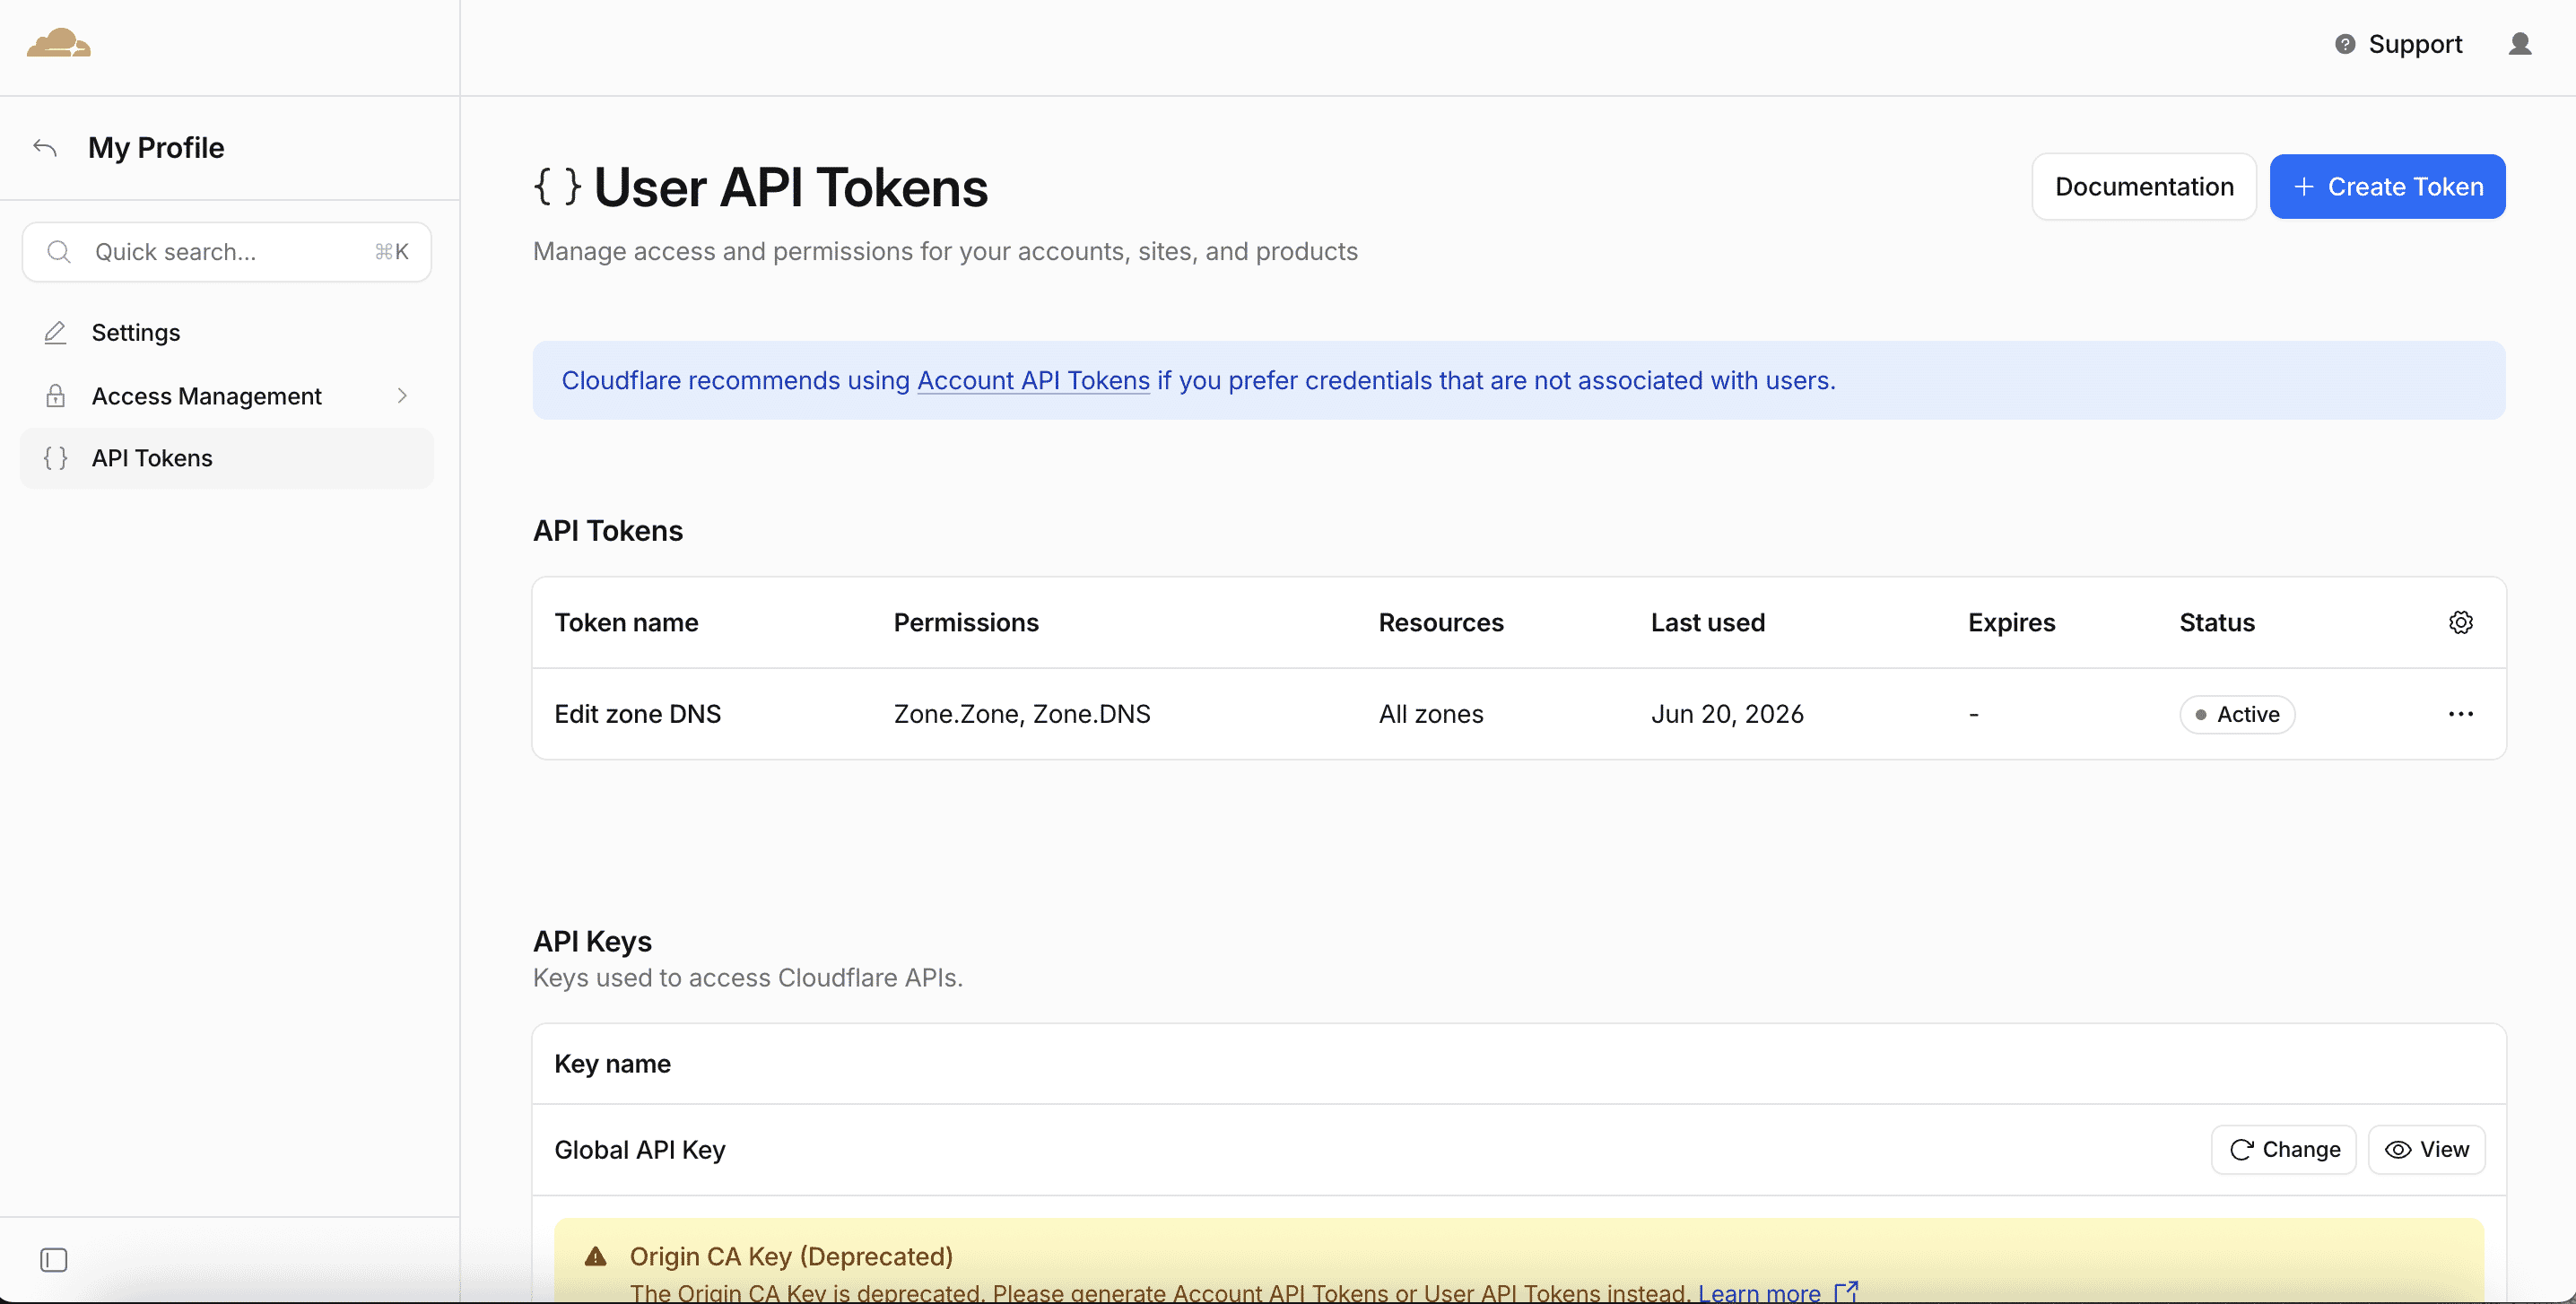The height and width of the screenshot is (1304, 2576).
Task: Click the Origin CA Key (Deprecated) title
Action: [x=791, y=1256]
